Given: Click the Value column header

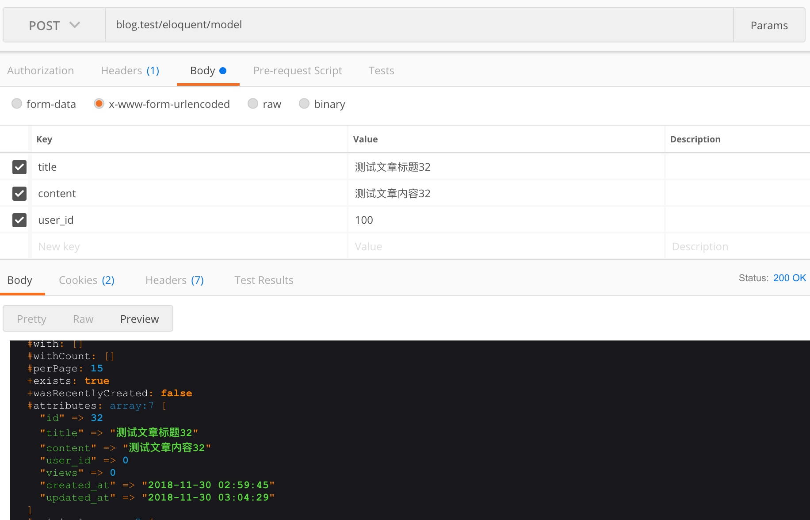Looking at the screenshot, I should click(x=365, y=139).
